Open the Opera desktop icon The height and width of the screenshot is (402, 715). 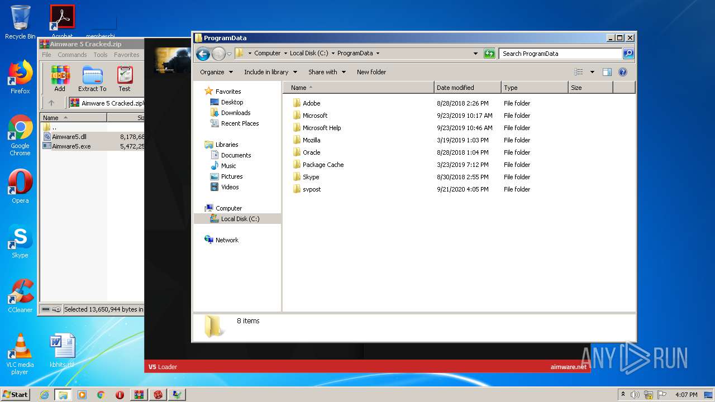20,186
